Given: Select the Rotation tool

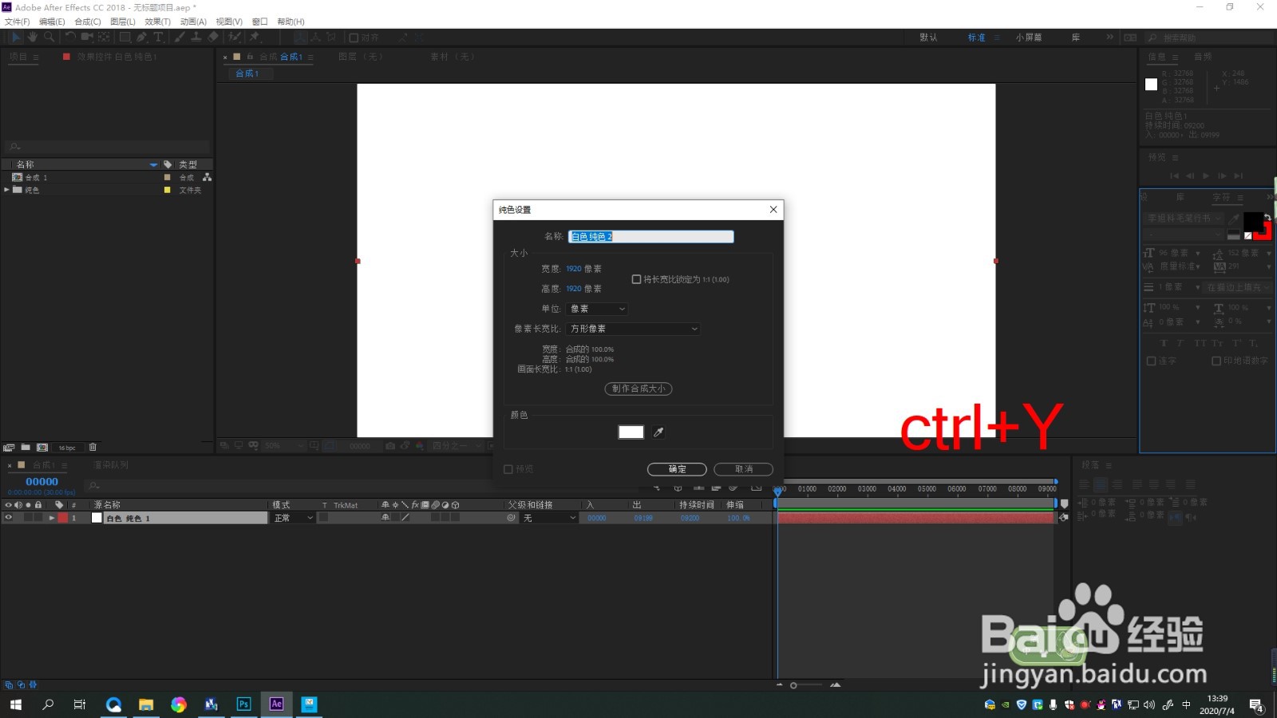Looking at the screenshot, I should pos(70,37).
